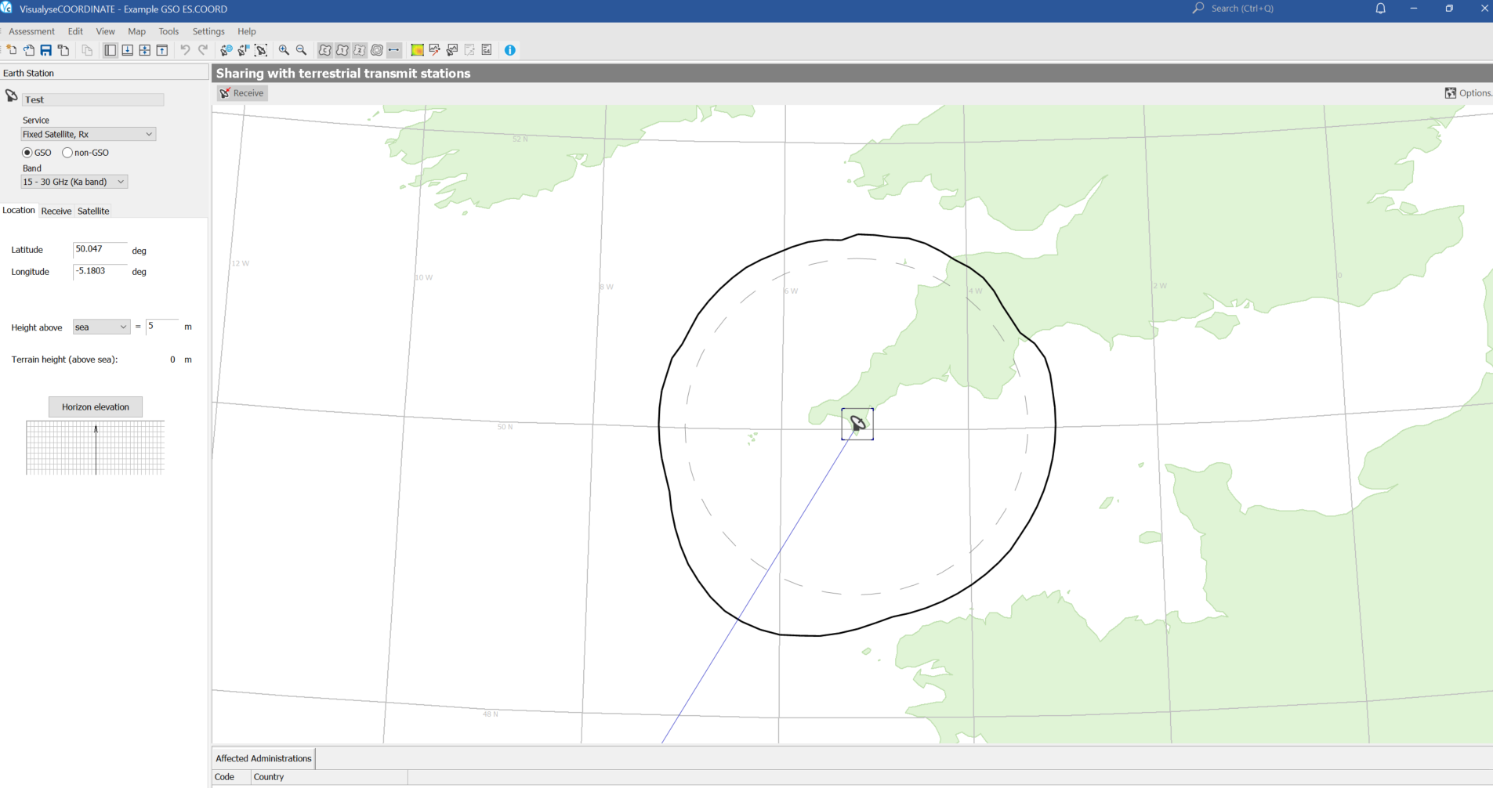This screenshot has width=1493, height=788.
Task: Open the Tools menu
Action: click(169, 31)
